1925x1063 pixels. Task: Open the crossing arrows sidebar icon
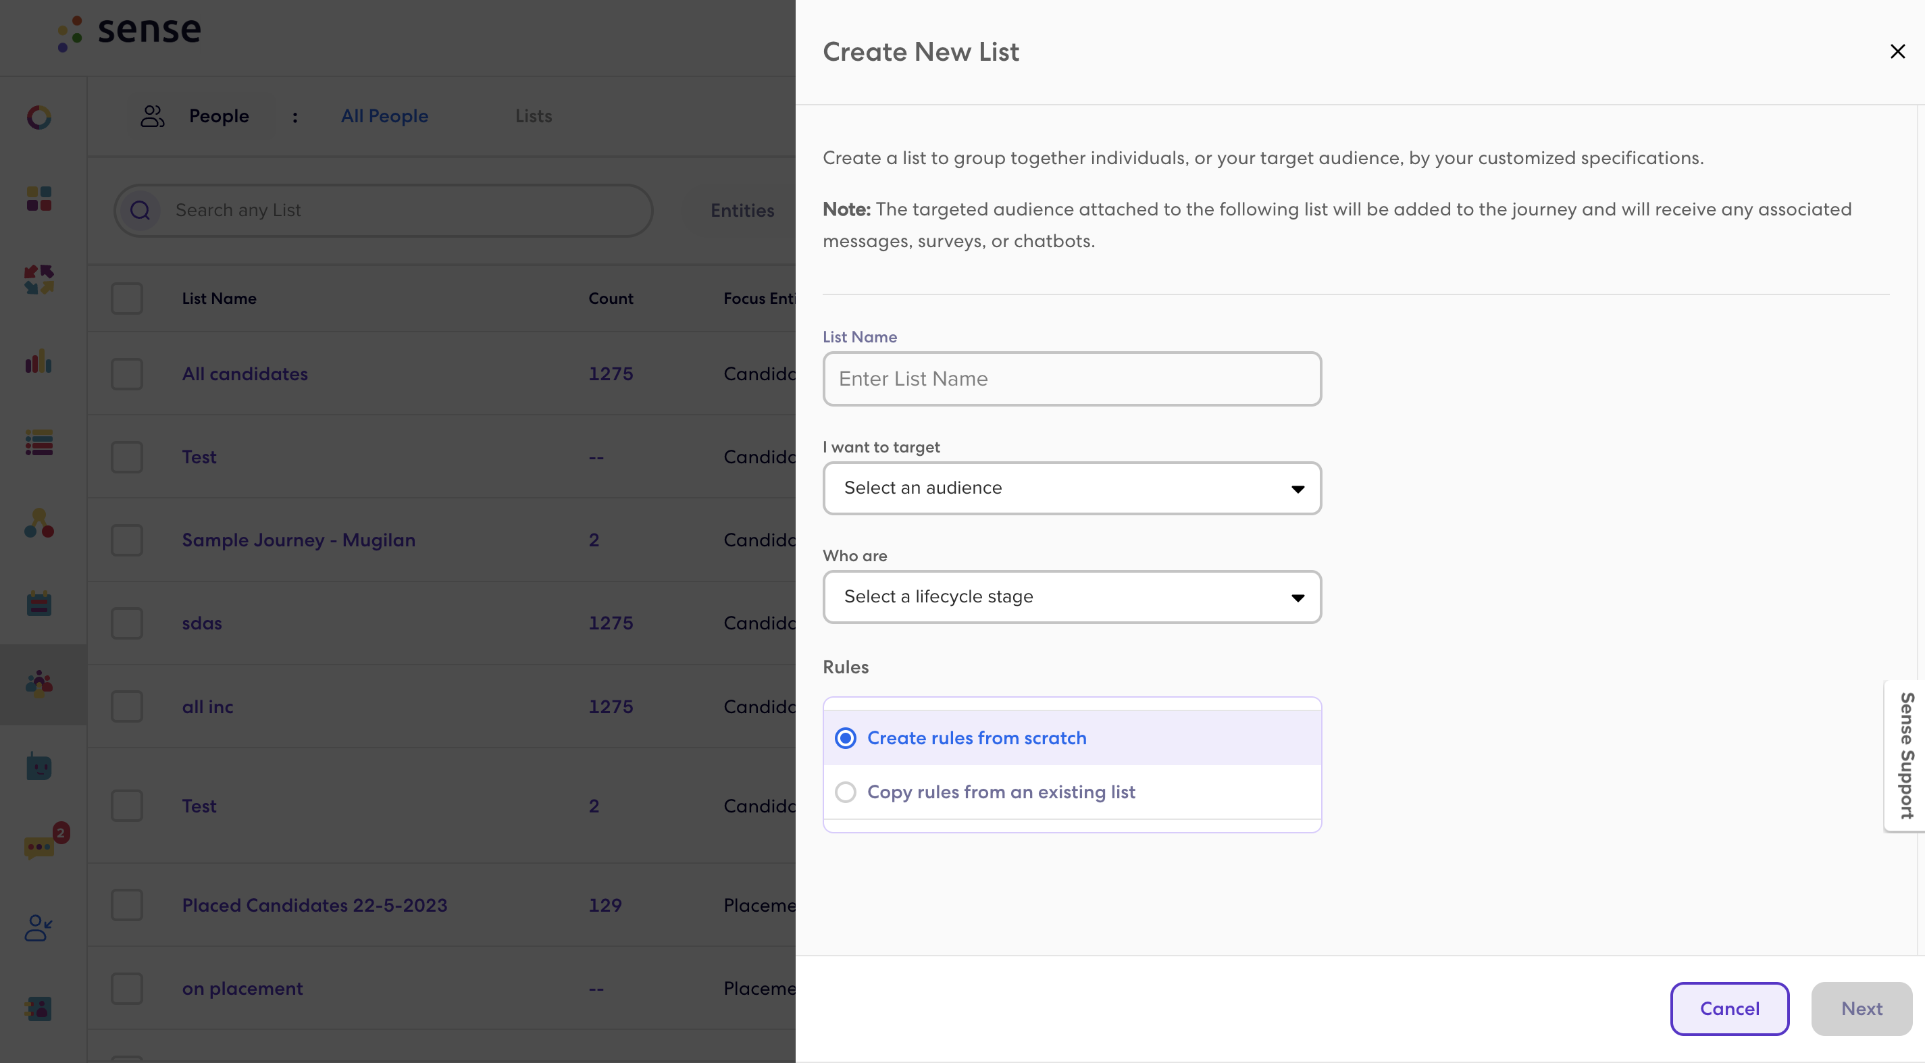pos(39,280)
